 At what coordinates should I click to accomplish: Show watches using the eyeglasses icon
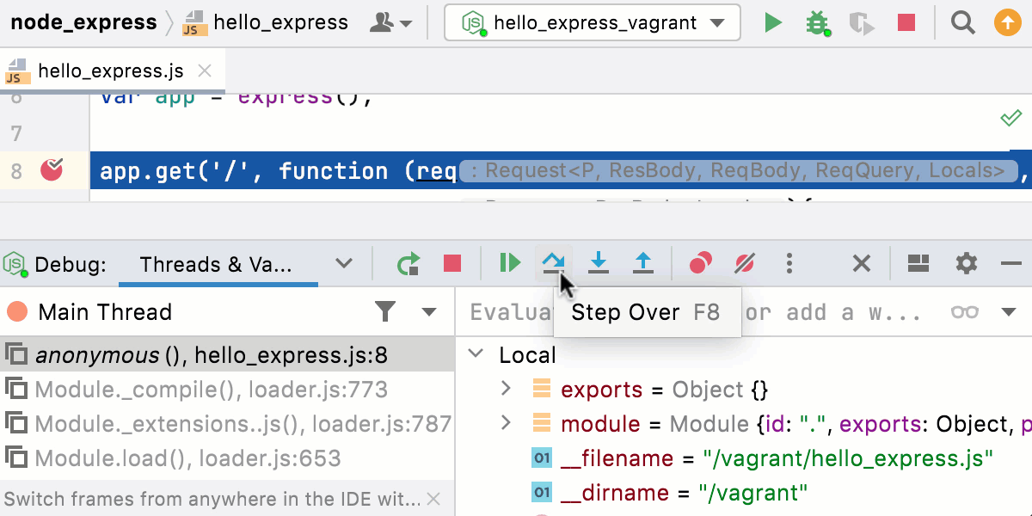964,311
